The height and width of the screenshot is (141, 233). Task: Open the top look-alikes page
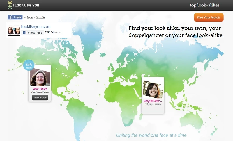point(204,5)
